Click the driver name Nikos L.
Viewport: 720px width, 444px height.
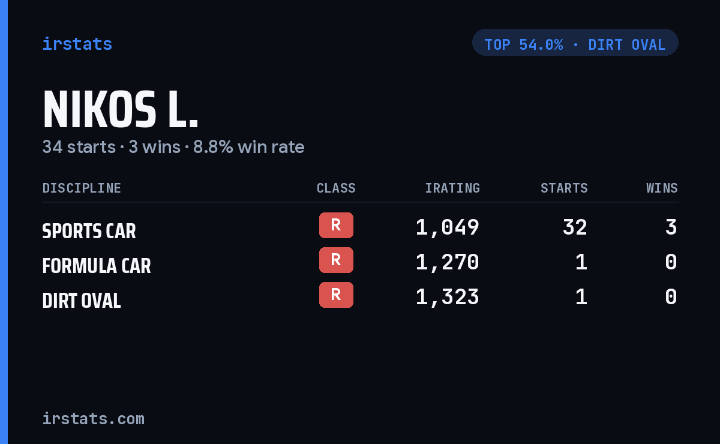pyautogui.click(x=120, y=110)
